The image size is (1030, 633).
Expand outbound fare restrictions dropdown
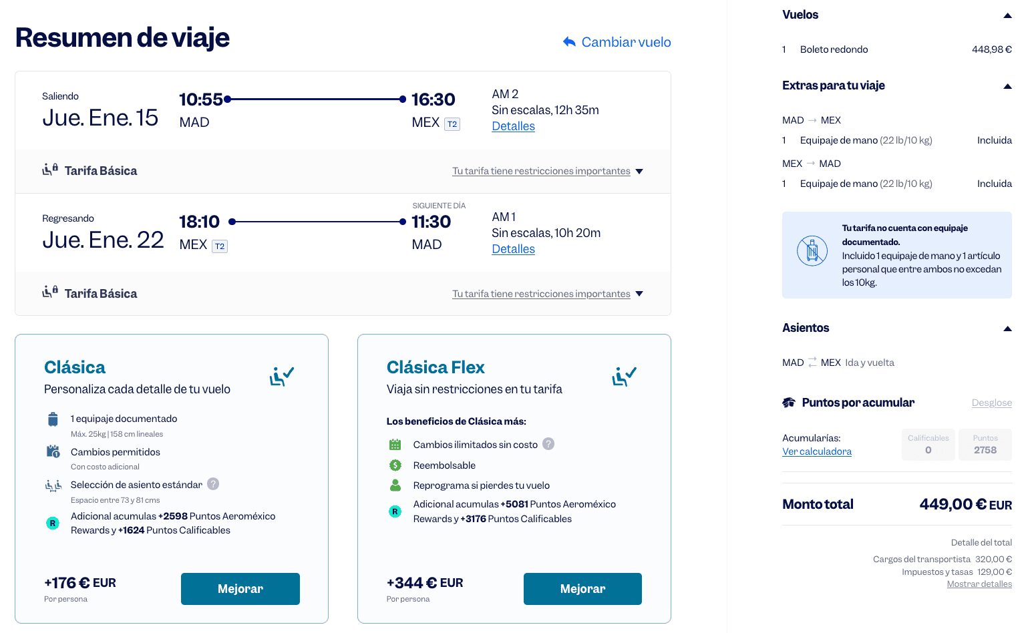coord(639,172)
